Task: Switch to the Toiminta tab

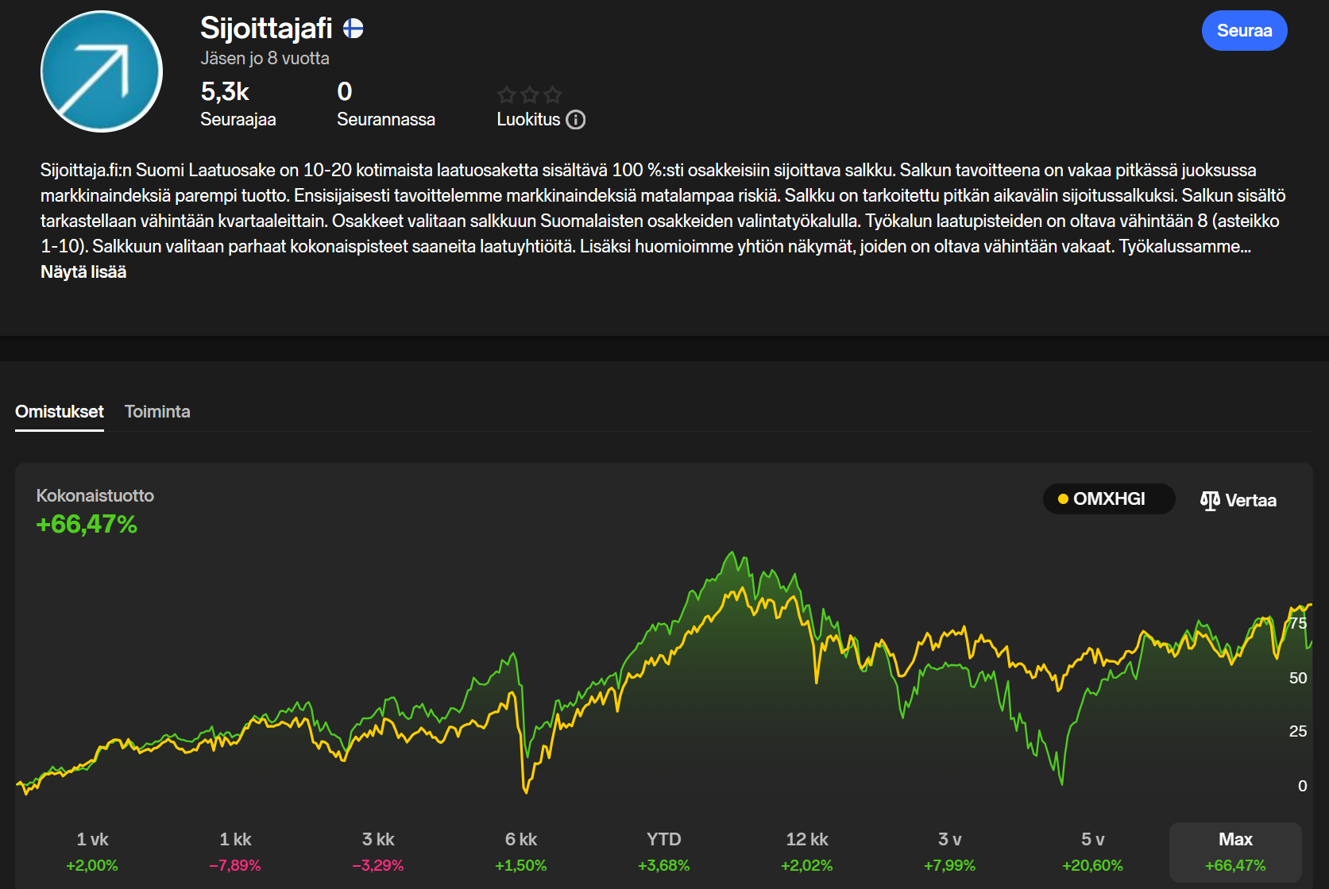Action: click(157, 412)
